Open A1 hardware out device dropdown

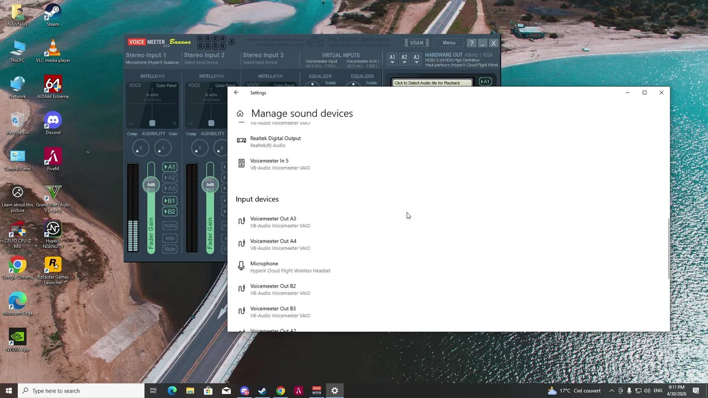(392, 59)
